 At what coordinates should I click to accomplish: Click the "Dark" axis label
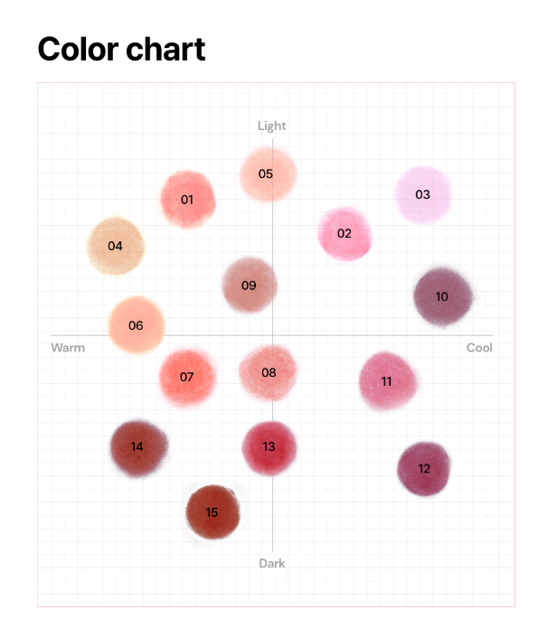point(271,563)
